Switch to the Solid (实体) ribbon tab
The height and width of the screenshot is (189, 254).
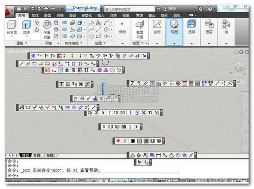point(35,15)
